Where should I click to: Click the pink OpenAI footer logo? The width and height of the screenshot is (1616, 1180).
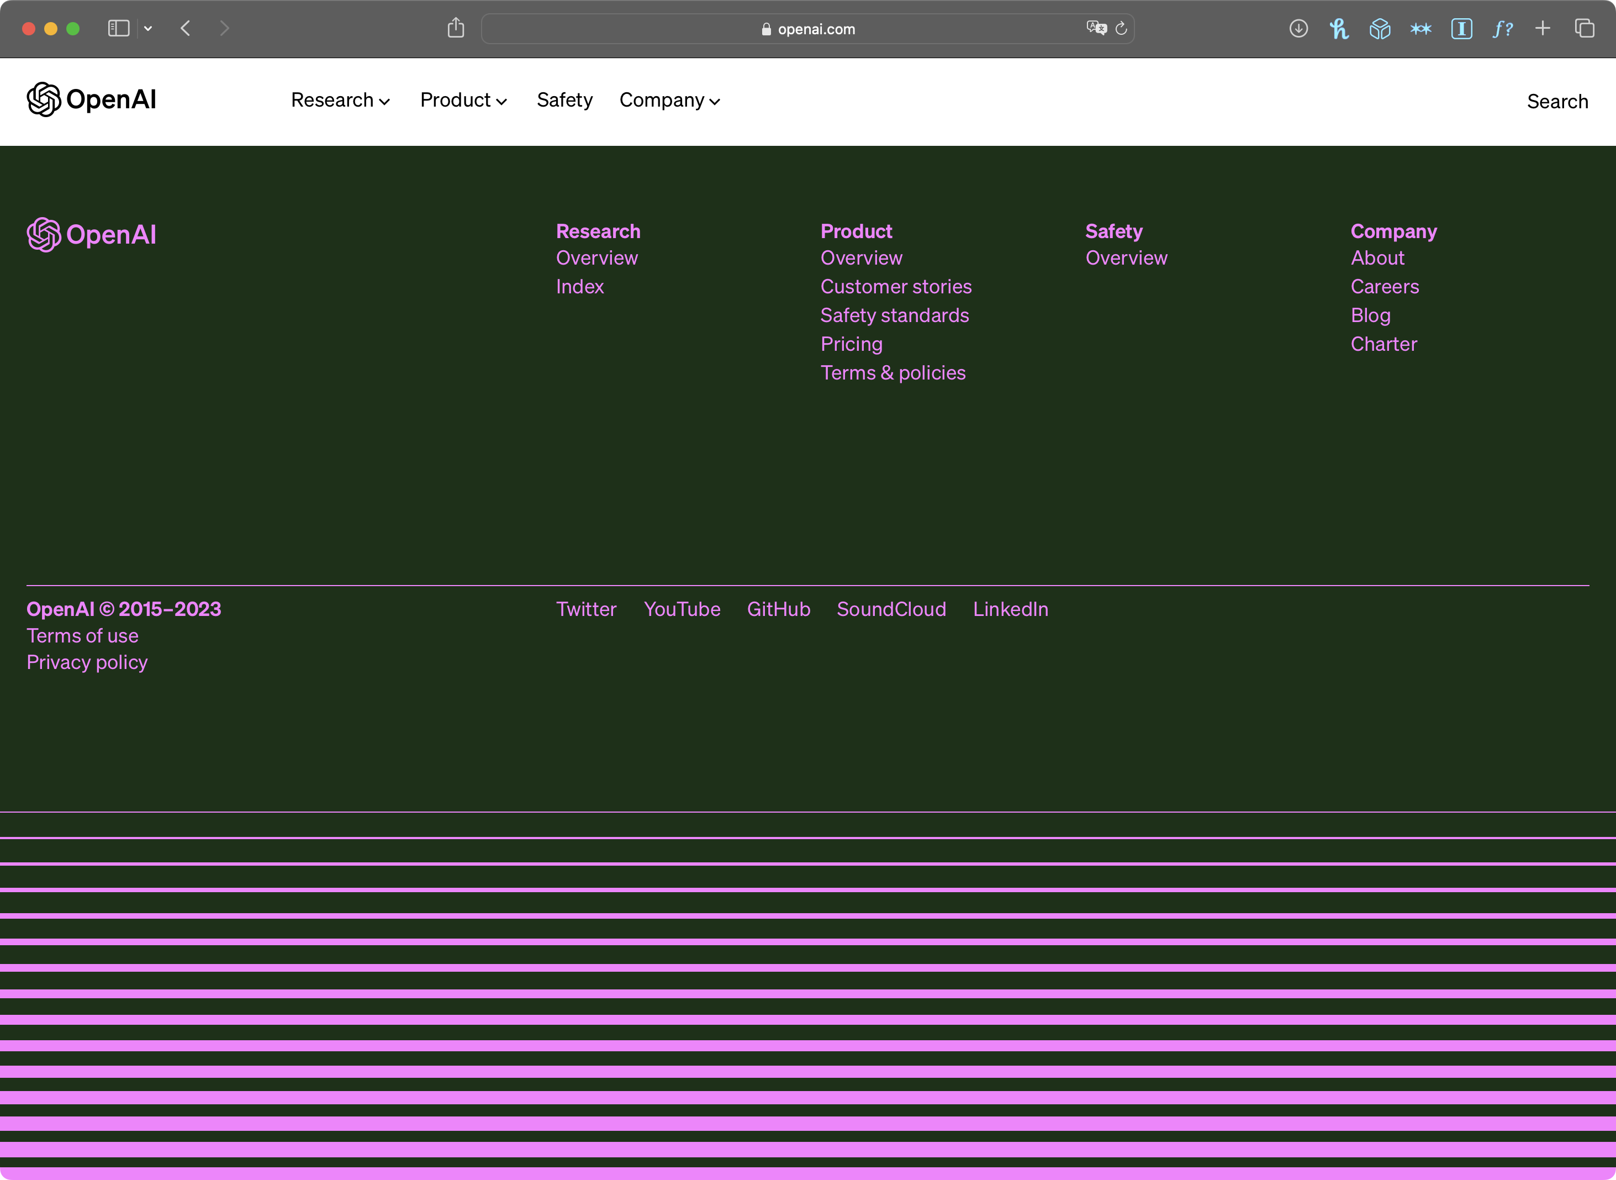coord(92,234)
